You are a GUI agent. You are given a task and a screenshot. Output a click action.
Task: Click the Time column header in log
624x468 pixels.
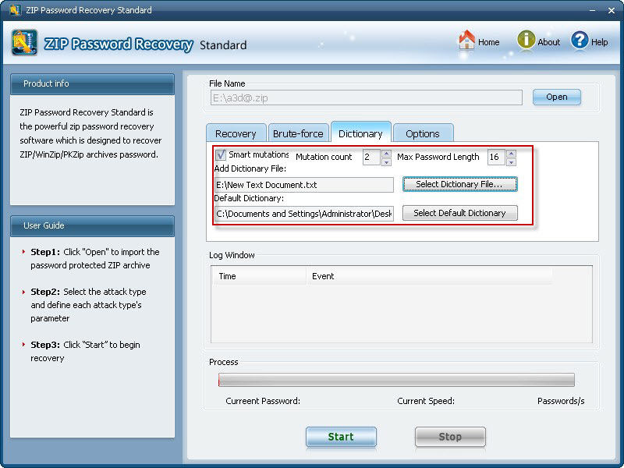[258, 276]
